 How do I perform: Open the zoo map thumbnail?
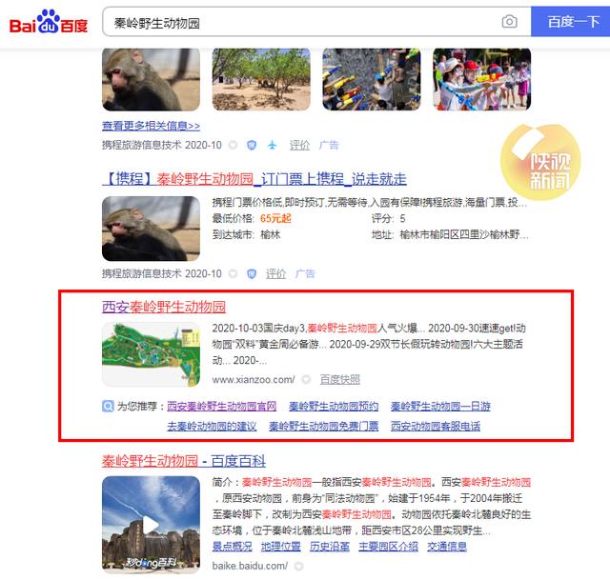151,354
